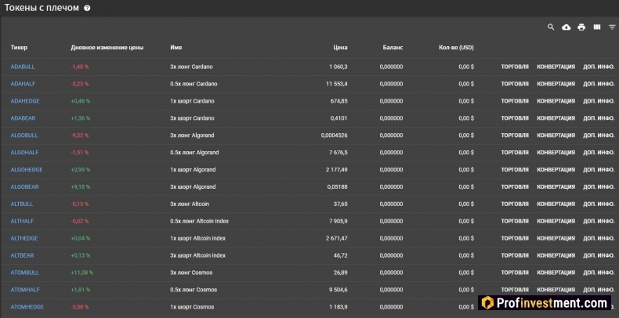Click ДОП. ИНФО. in the ATOMBULL row
This screenshot has height=318, width=619.
pyautogui.click(x=599, y=273)
